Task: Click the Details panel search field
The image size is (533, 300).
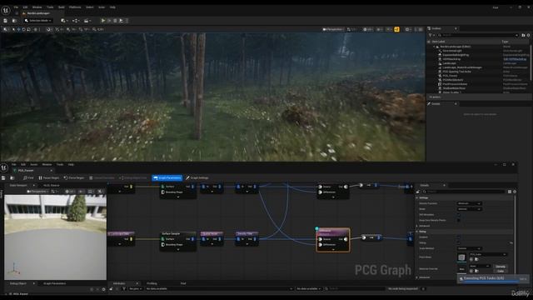Action: (464, 192)
